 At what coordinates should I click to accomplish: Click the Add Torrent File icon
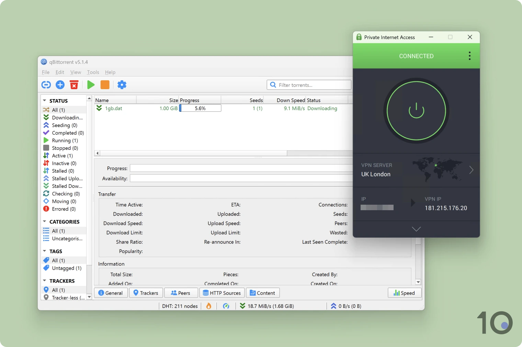coord(60,85)
